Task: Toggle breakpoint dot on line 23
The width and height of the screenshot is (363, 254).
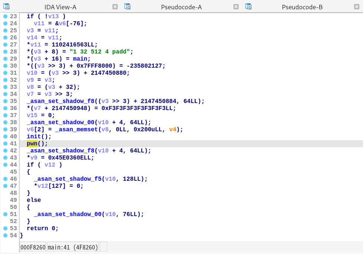Action: point(5,16)
